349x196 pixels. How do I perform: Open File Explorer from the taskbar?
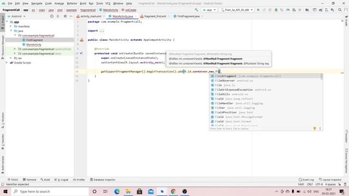pyautogui.click(x=128, y=191)
